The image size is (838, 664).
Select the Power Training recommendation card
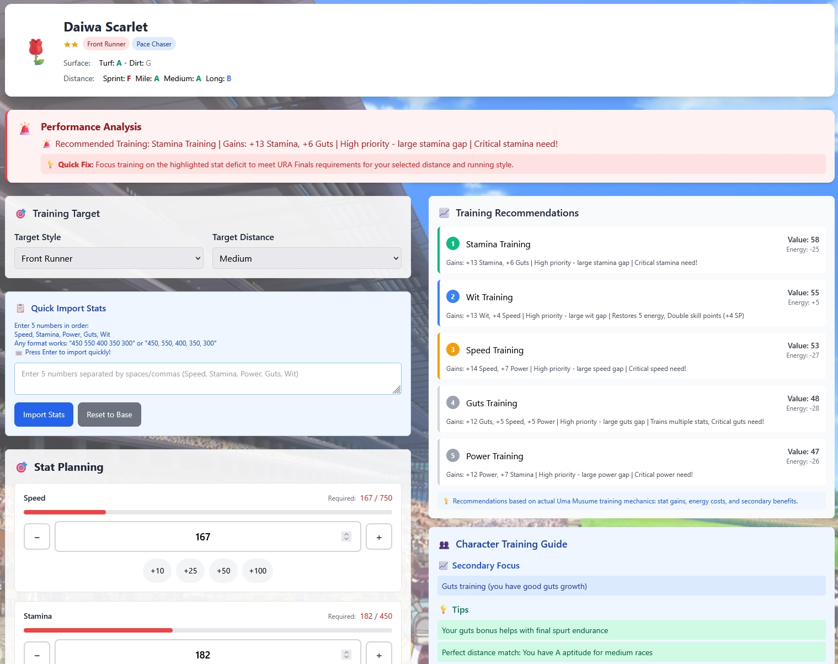click(632, 462)
